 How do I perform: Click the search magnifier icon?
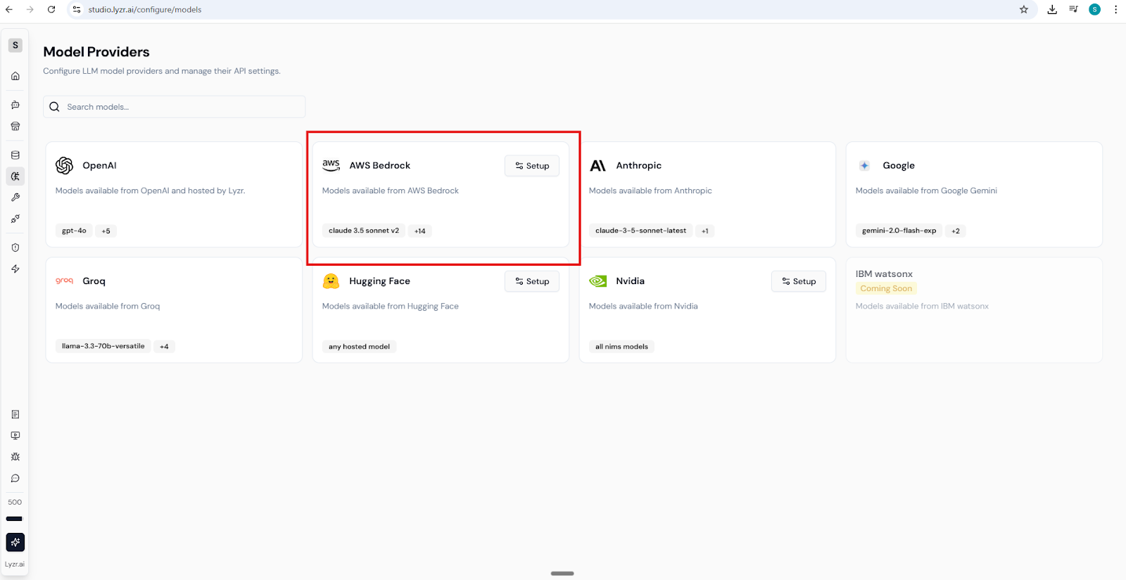54,107
